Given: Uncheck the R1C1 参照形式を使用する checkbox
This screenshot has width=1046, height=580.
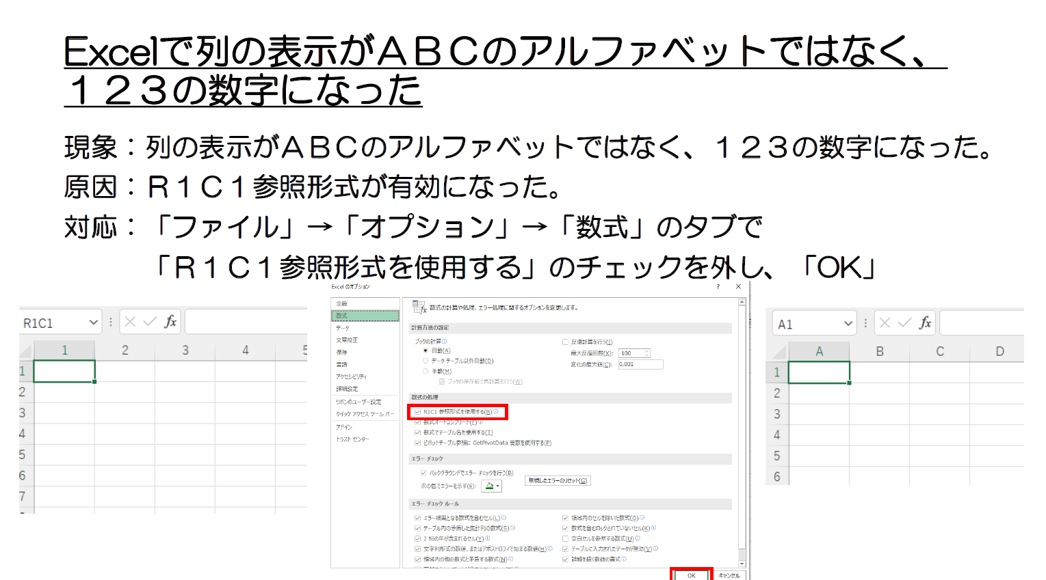Looking at the screenshot, I should click(417, 412).
